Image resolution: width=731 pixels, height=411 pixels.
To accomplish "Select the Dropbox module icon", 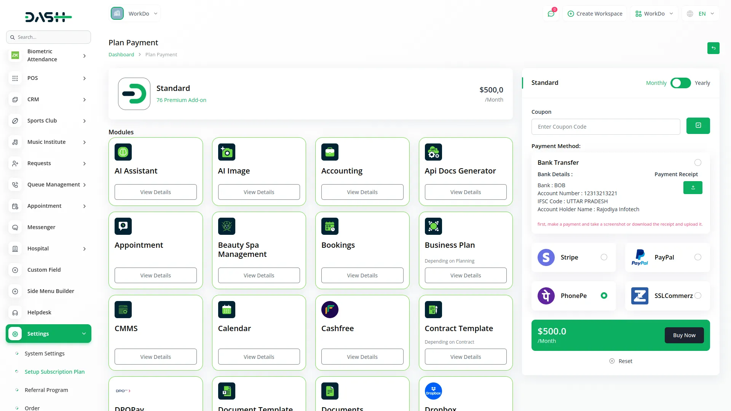I will 433,391.
